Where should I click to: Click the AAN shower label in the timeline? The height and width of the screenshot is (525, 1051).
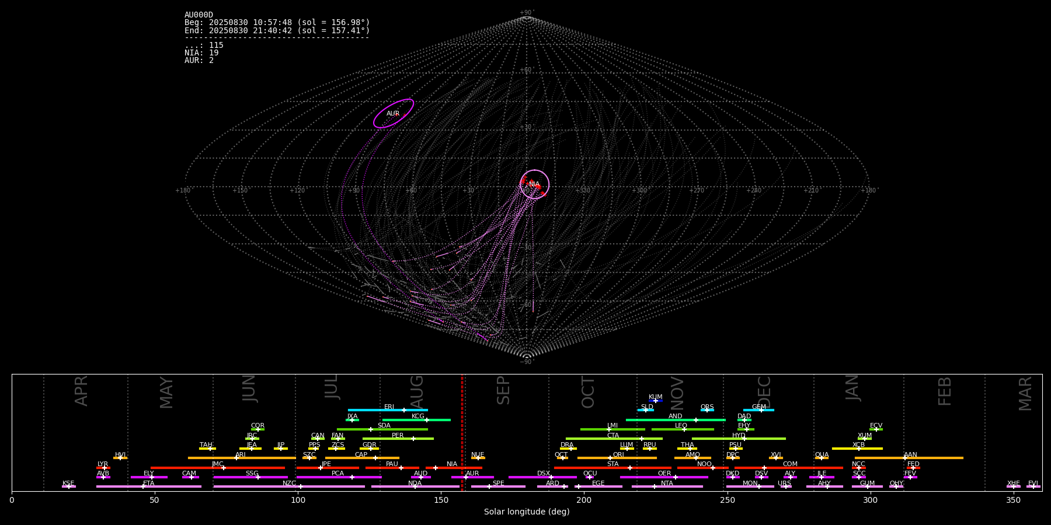(x=911, y=455)
